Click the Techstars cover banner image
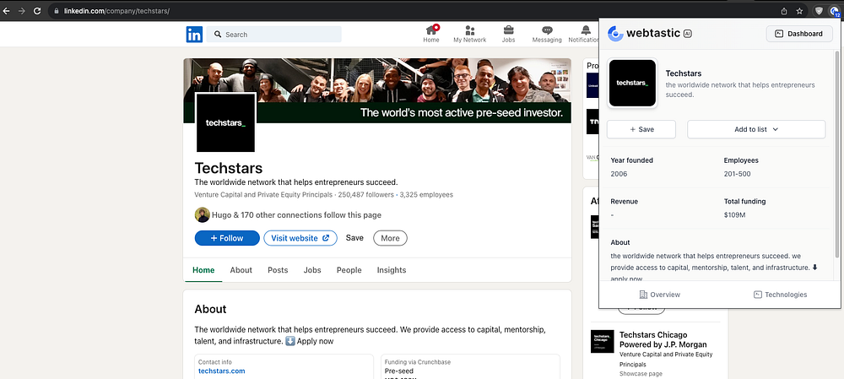The image size is (844, 379). (x=376, y=90)
